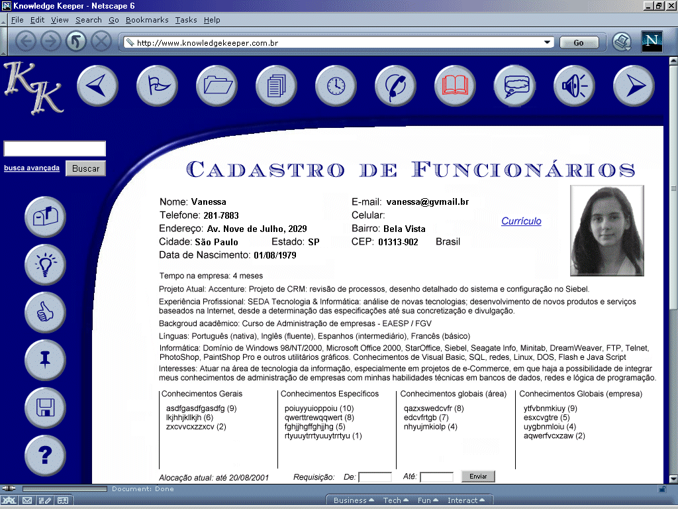
Task: Open help with the question mark icon
Action: point(46,455)
